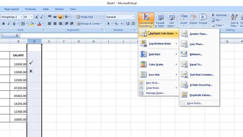Increase font size with Grow Font icon

[x=36, y=17]
